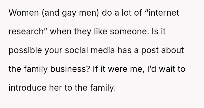Click the words "social media"

click(90, 50)
